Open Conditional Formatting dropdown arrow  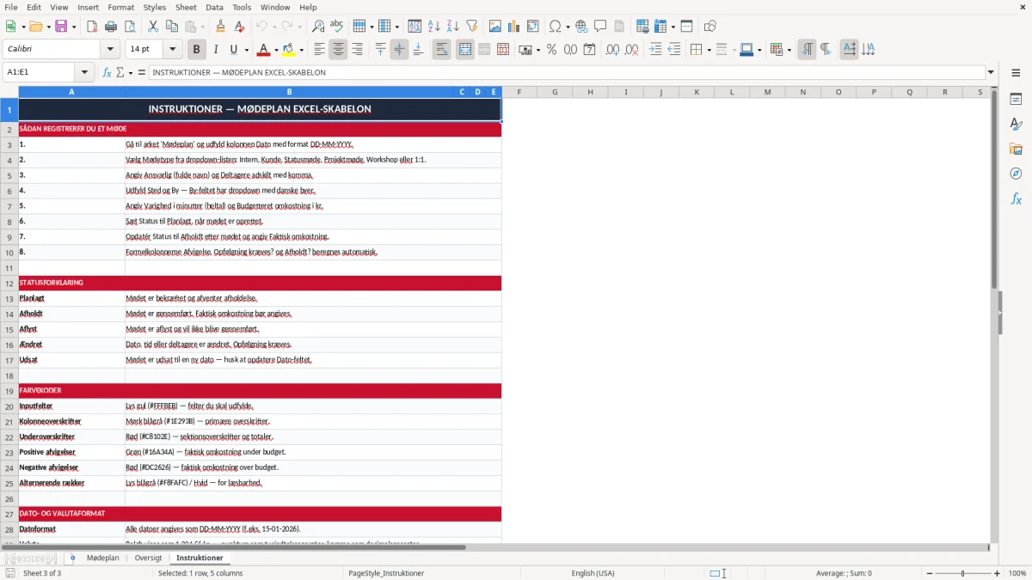pyautogui.click(x=789, y=50)
